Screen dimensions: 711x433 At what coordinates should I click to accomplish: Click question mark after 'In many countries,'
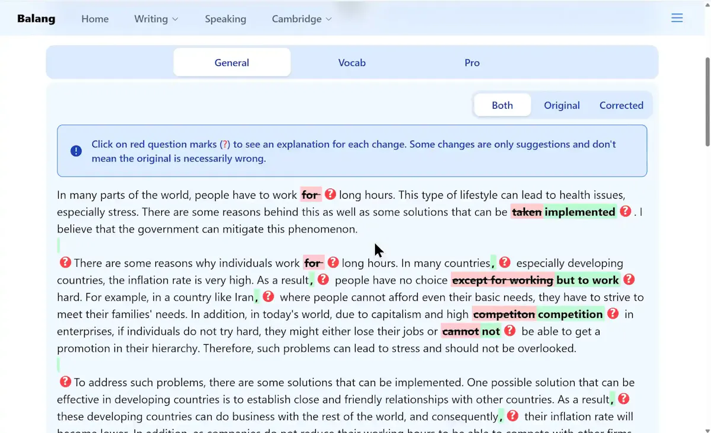coord(505,263)
